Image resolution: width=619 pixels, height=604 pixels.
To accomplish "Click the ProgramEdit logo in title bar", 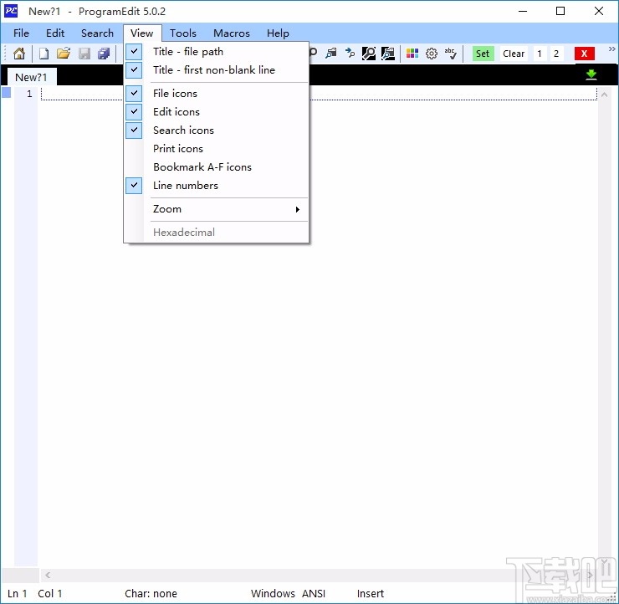I will 11,11.
